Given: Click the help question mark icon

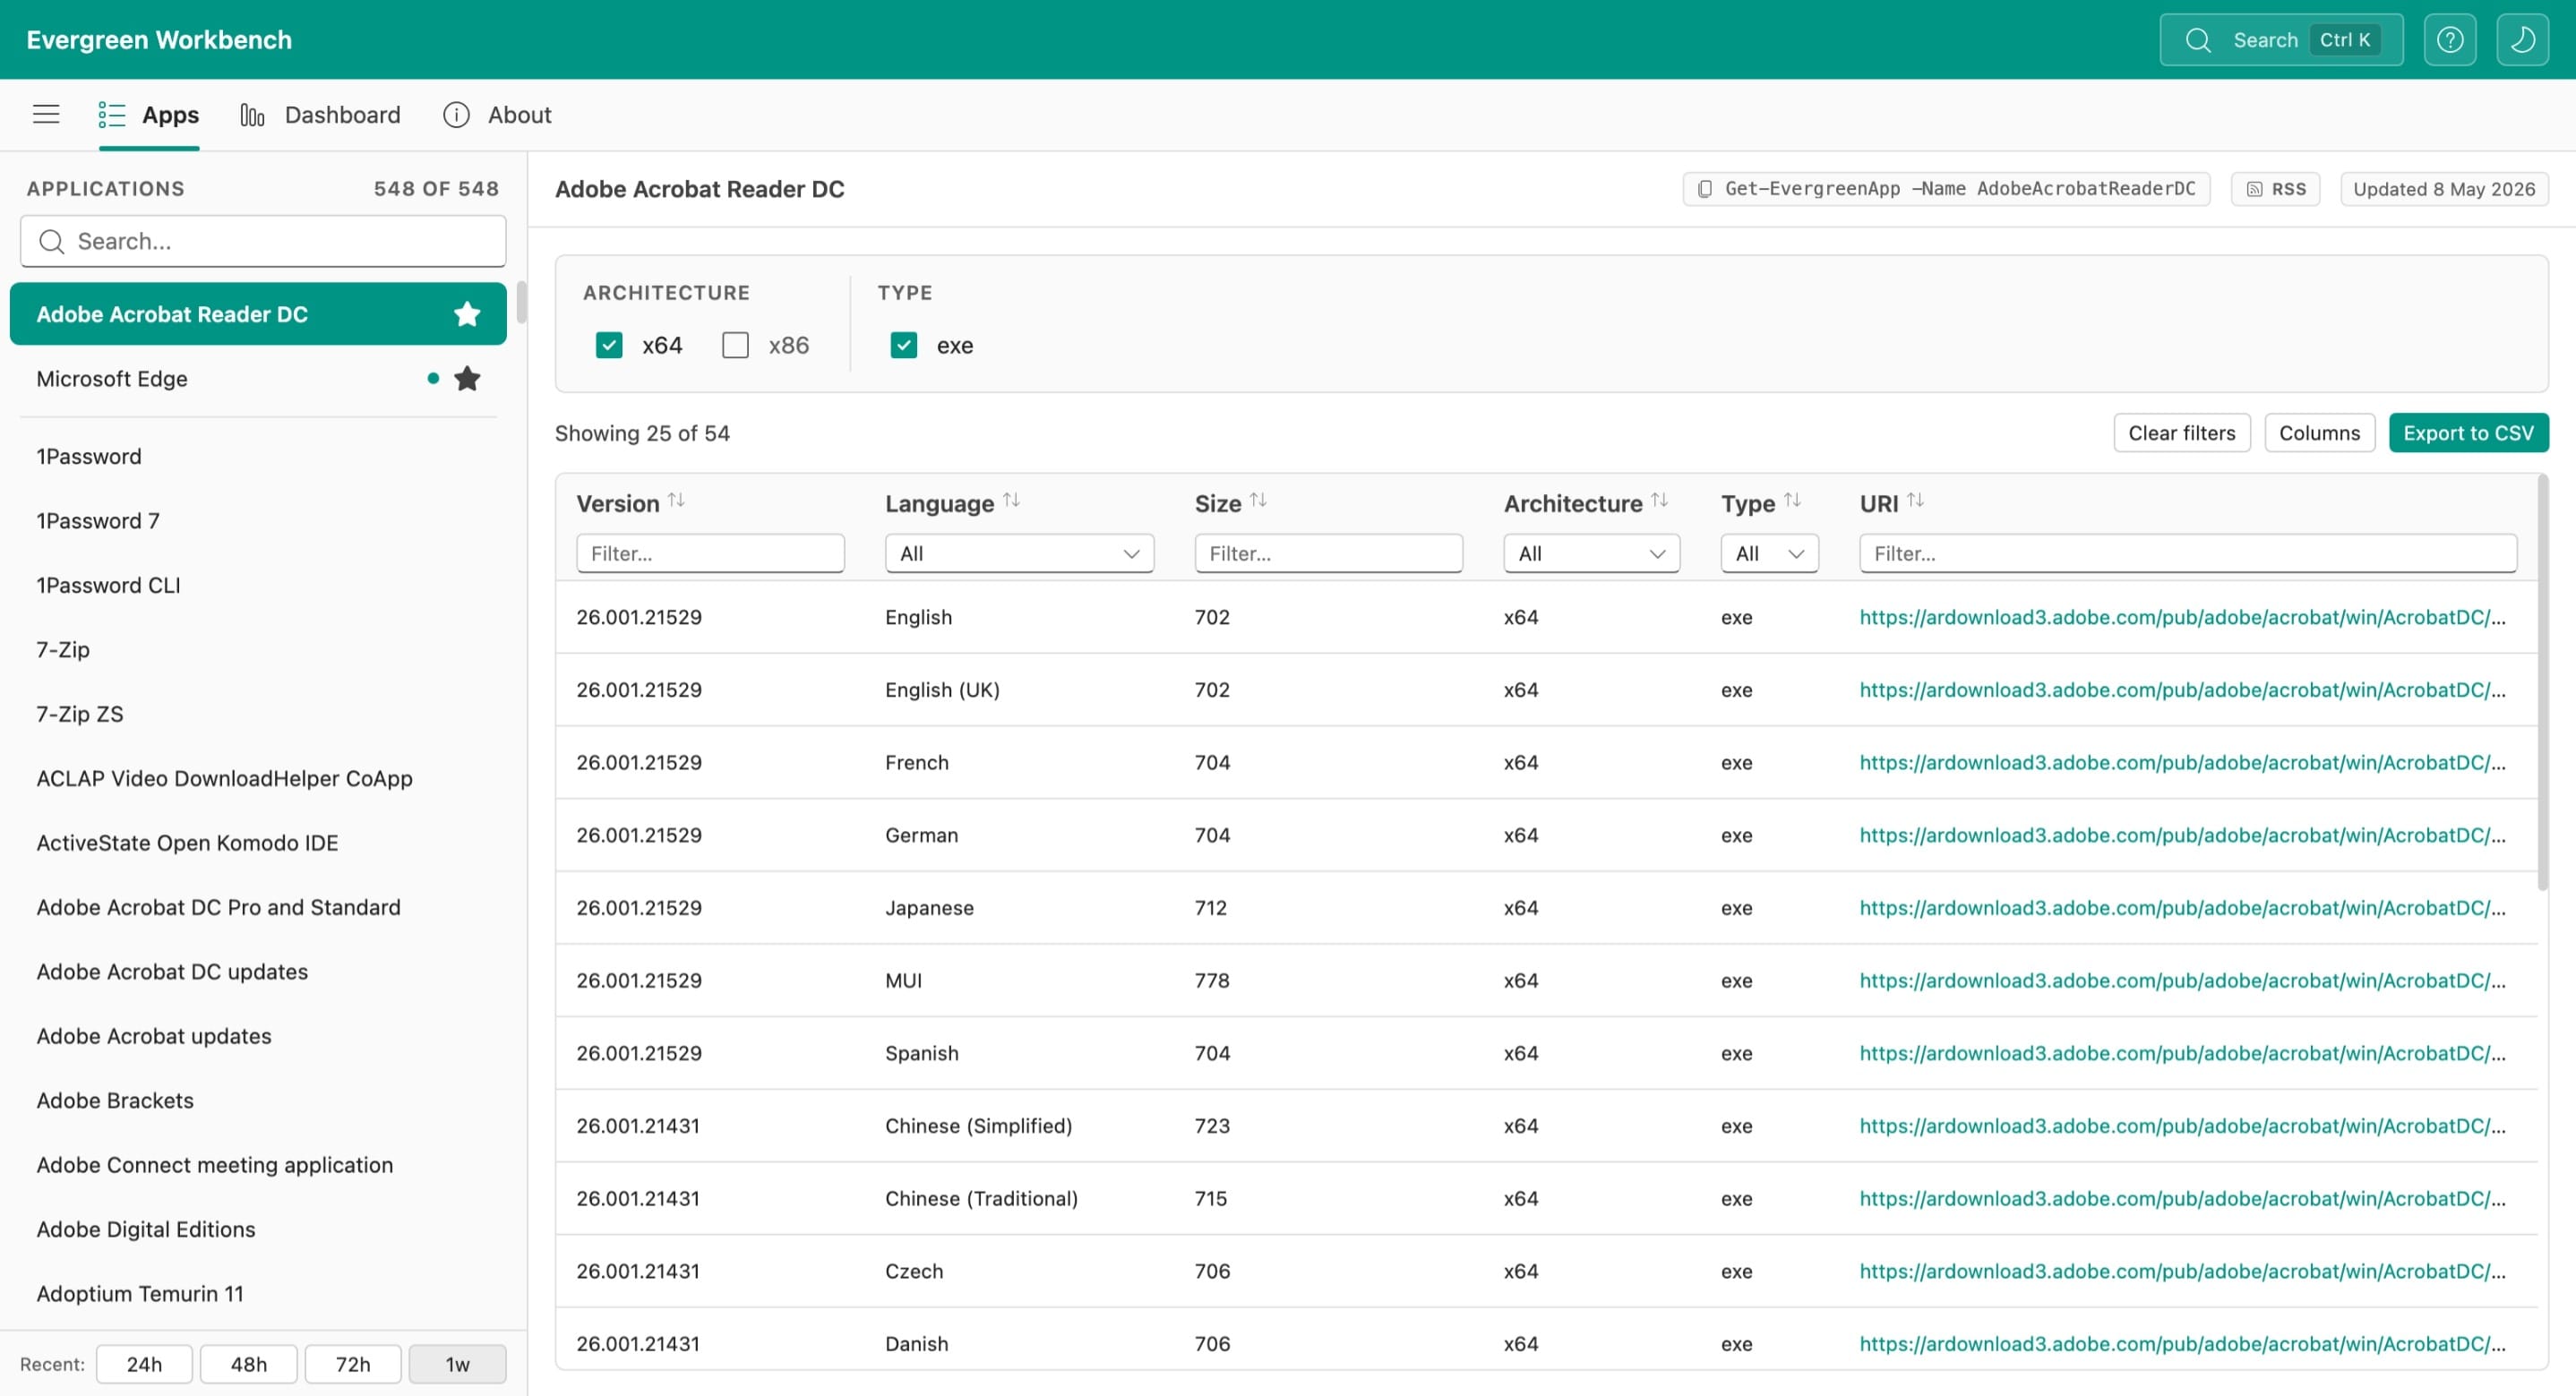Looking at the screenshot, I should point(2449,40).
